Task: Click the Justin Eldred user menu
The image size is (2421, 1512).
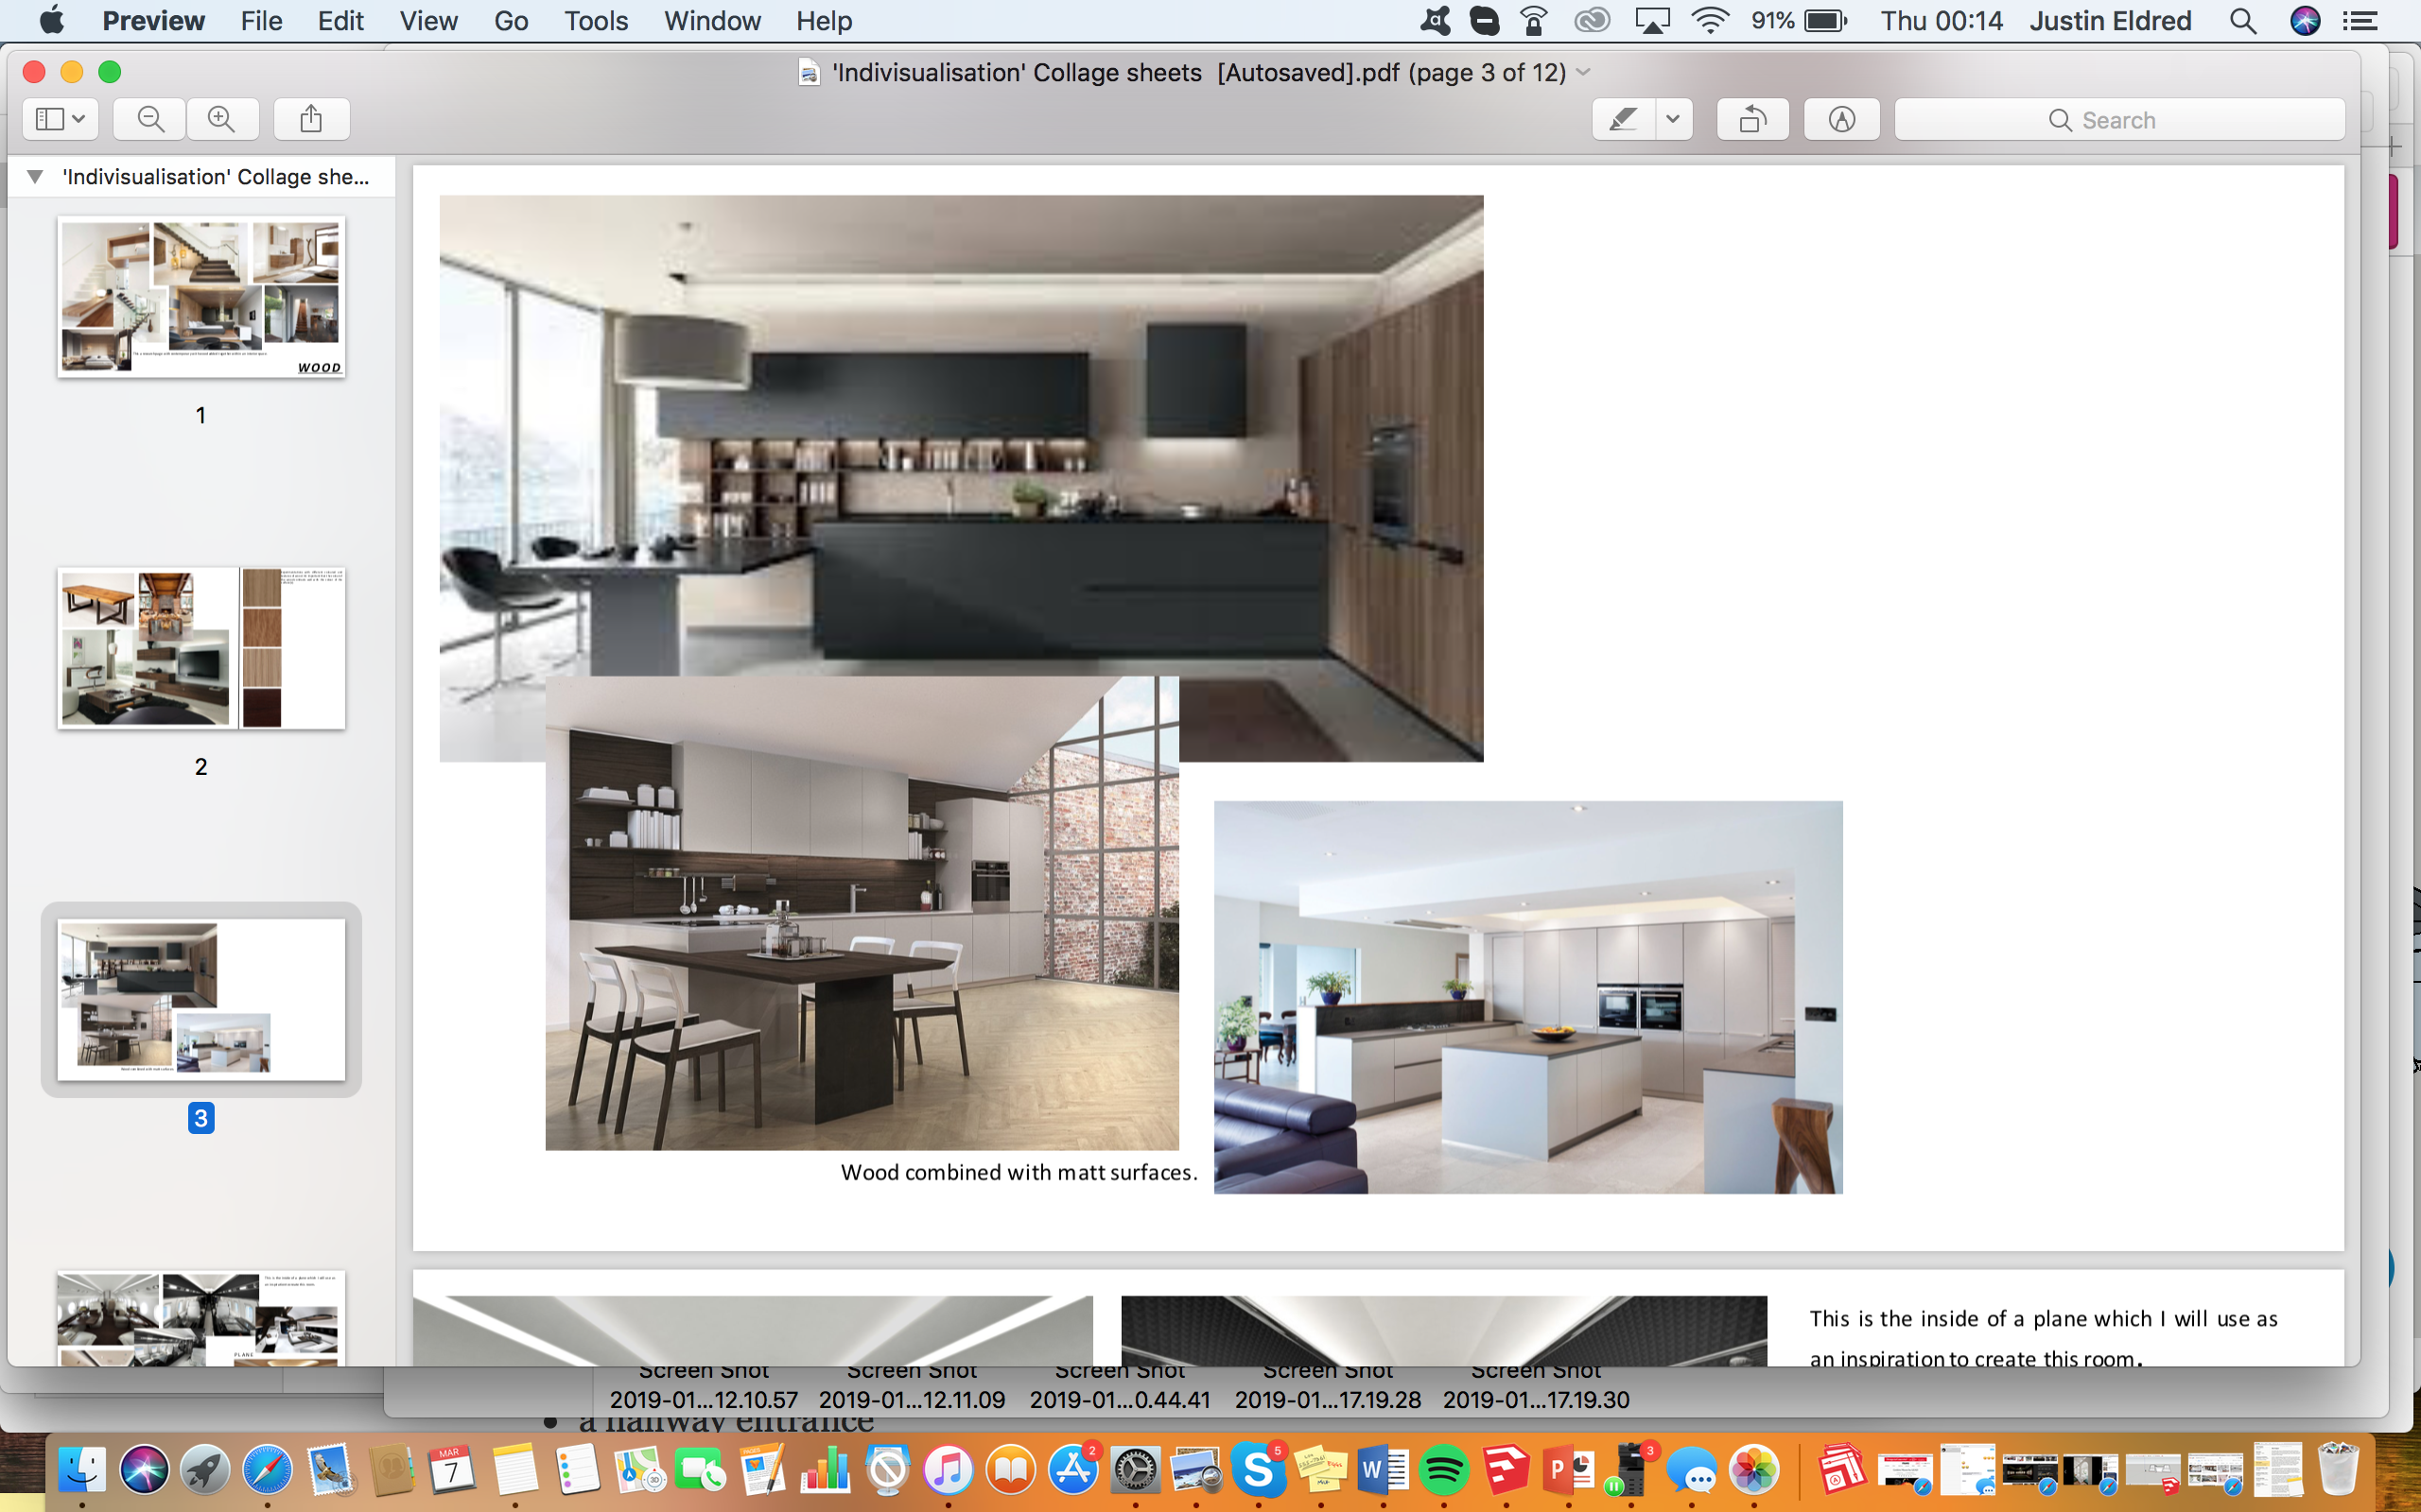Action: (x=2110, y=21)
